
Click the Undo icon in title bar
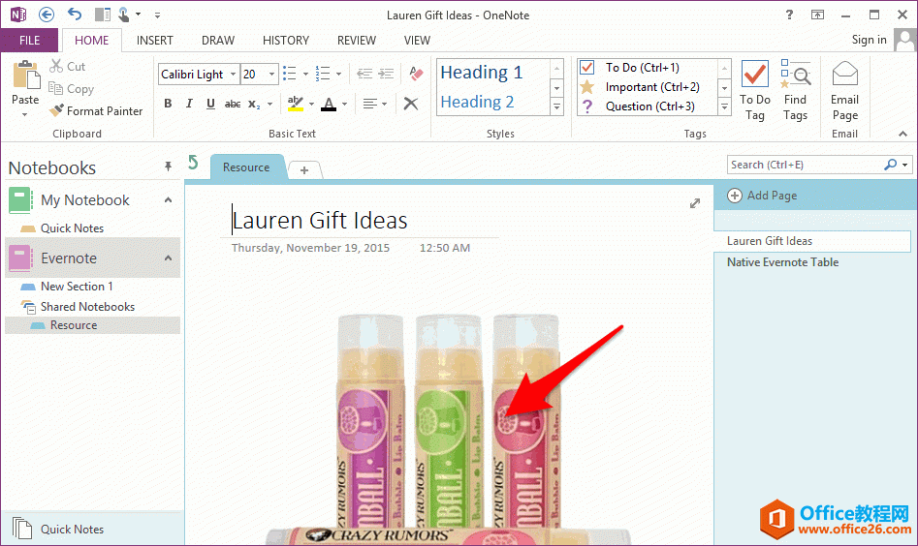click(x=75, y=14)
